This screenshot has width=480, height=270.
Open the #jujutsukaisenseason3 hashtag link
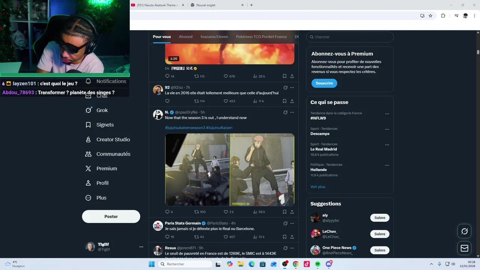tap(185, 127)
